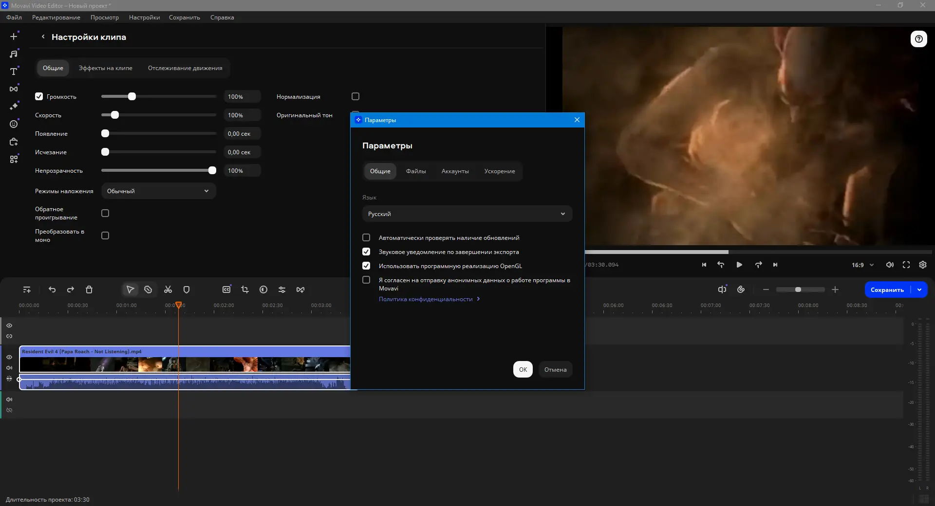Screen dimensions: 935x506
Task: Click the scissors split clip icon
Action: (168, 289)
